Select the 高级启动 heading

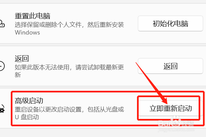[29, 101]
